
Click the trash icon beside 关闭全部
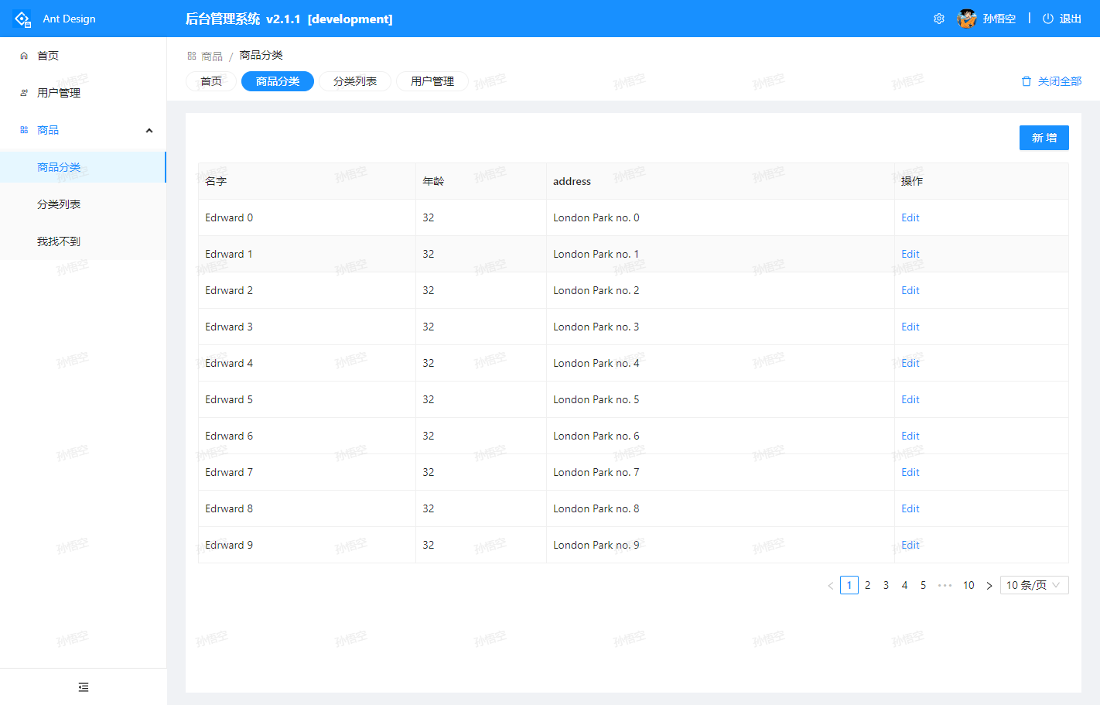click(x=1027, y=81)
